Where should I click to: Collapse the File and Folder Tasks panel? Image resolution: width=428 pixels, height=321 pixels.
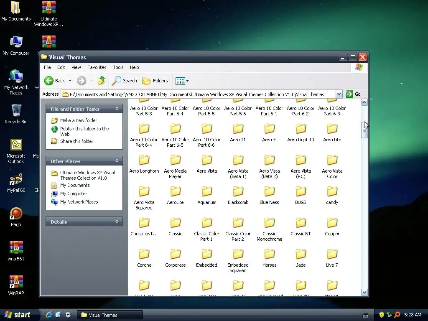[x=117, y=109]
